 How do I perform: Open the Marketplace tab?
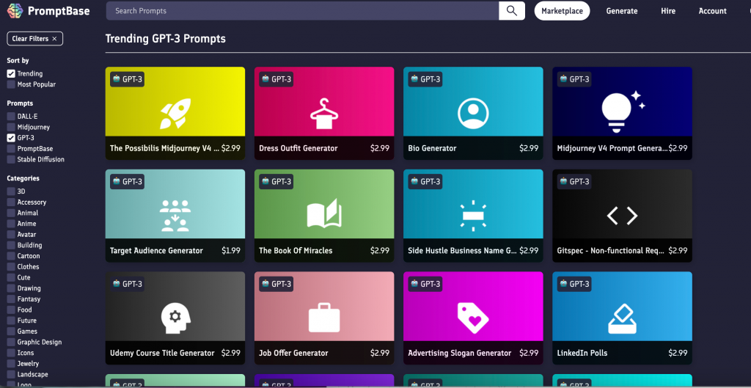point(562,11)
